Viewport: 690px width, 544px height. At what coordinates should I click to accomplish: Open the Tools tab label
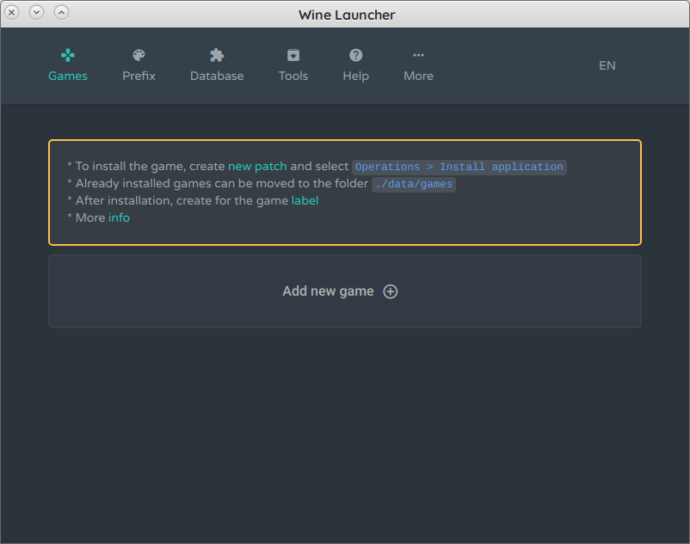pyautogui.click(x=293, y=76)
